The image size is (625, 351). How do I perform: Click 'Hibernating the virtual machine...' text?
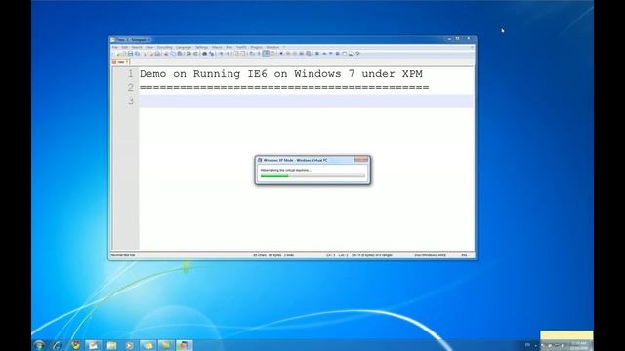pos(286,170)
